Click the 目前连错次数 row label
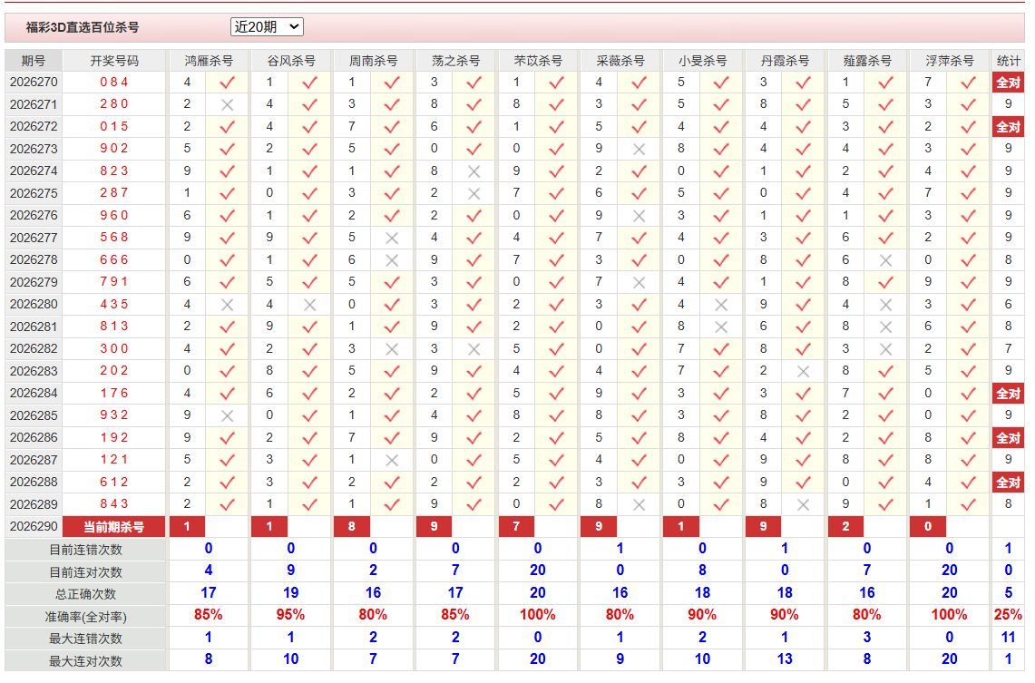 [85, 550]
